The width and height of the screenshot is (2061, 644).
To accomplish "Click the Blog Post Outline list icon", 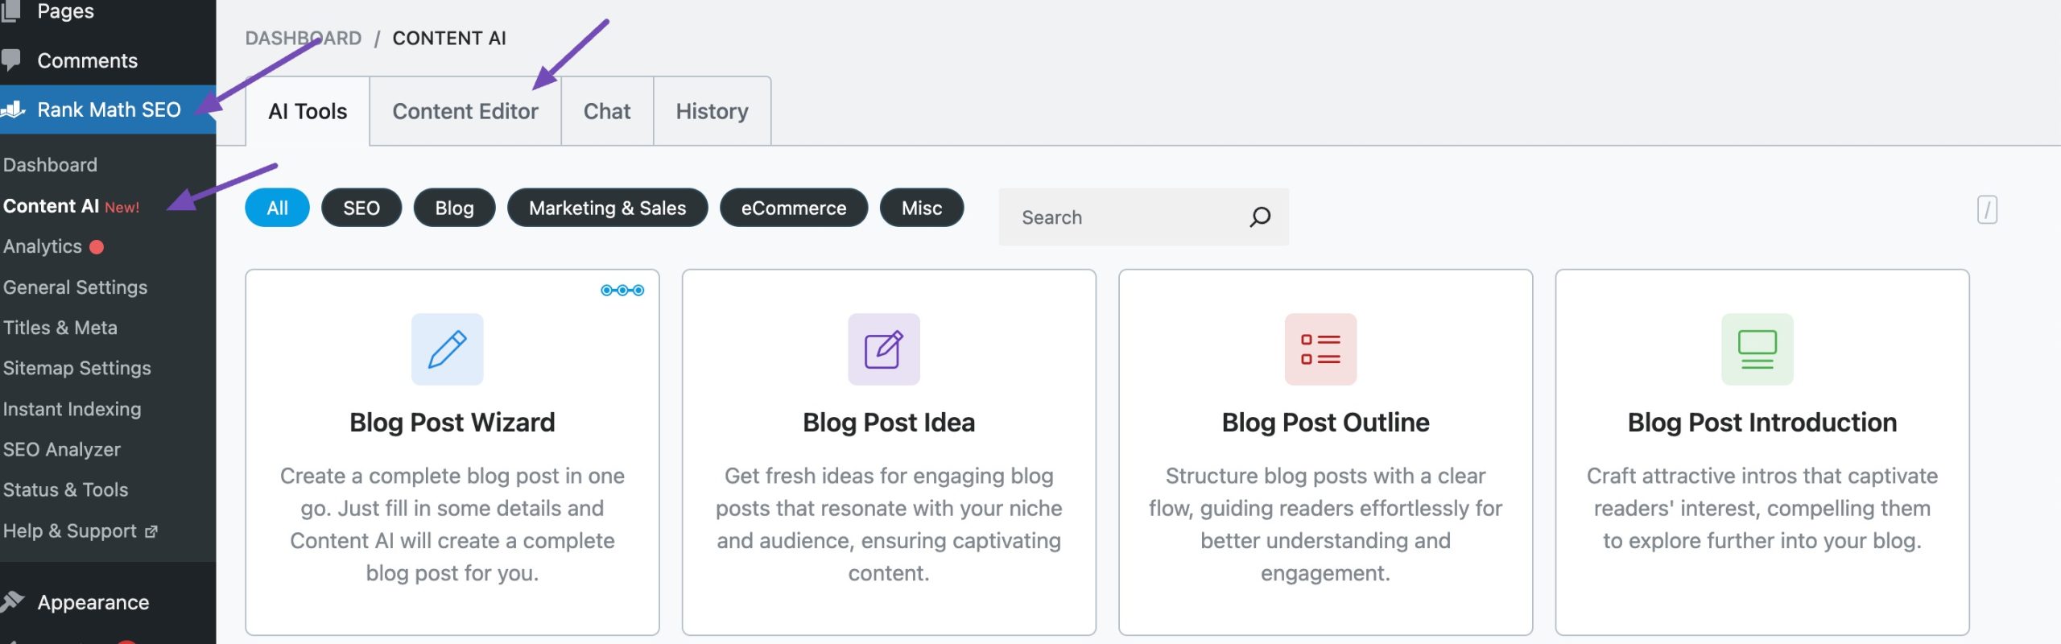I will [x=1320, y=349].
